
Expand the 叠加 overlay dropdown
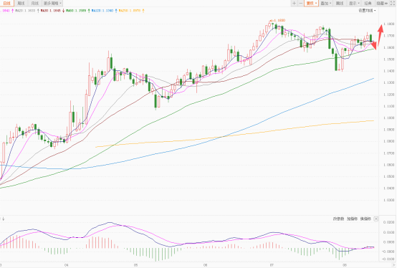pos(326,4)
